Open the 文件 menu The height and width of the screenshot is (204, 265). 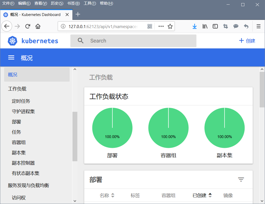click(x=8, y=3)
